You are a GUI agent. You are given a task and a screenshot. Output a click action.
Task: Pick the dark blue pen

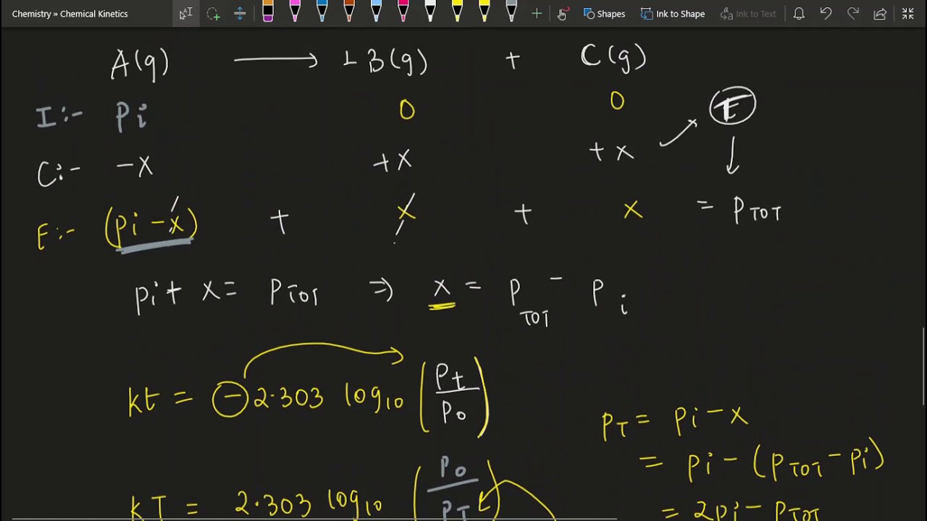tap(322, 12)
